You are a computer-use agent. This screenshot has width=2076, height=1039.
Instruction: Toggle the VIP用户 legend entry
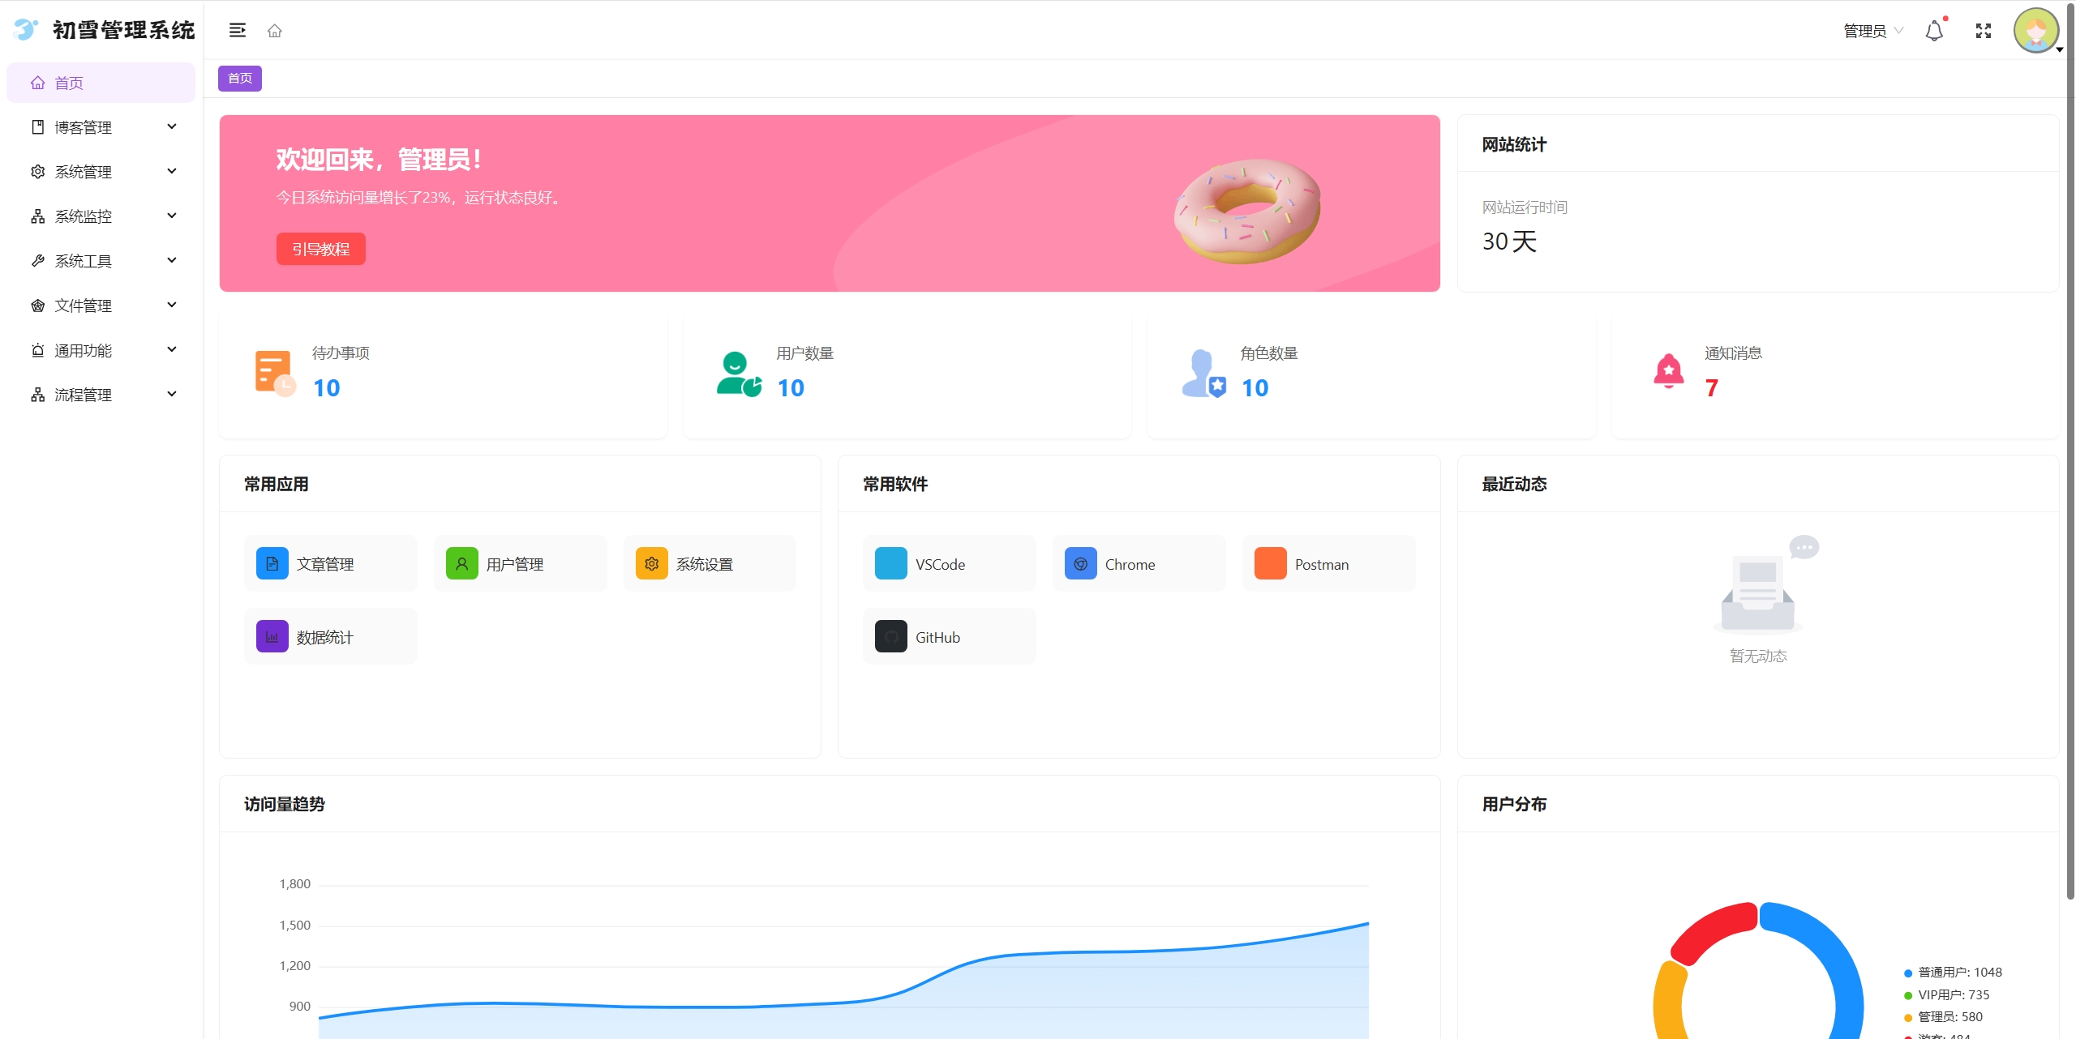pos(1952,995)
